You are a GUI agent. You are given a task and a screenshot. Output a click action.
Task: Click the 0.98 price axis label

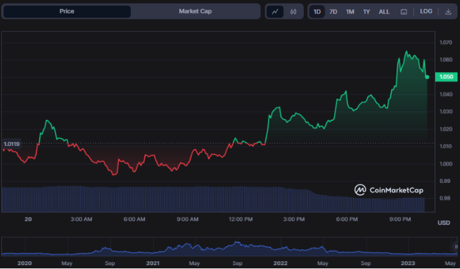click(x=445, y=198)
